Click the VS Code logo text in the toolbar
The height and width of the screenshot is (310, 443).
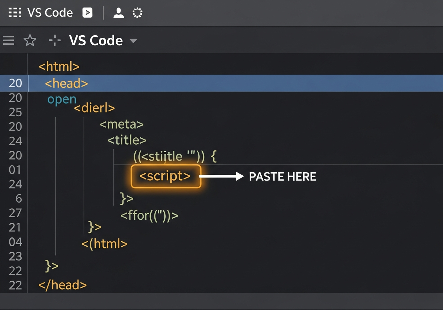click(x=96, y=40)
